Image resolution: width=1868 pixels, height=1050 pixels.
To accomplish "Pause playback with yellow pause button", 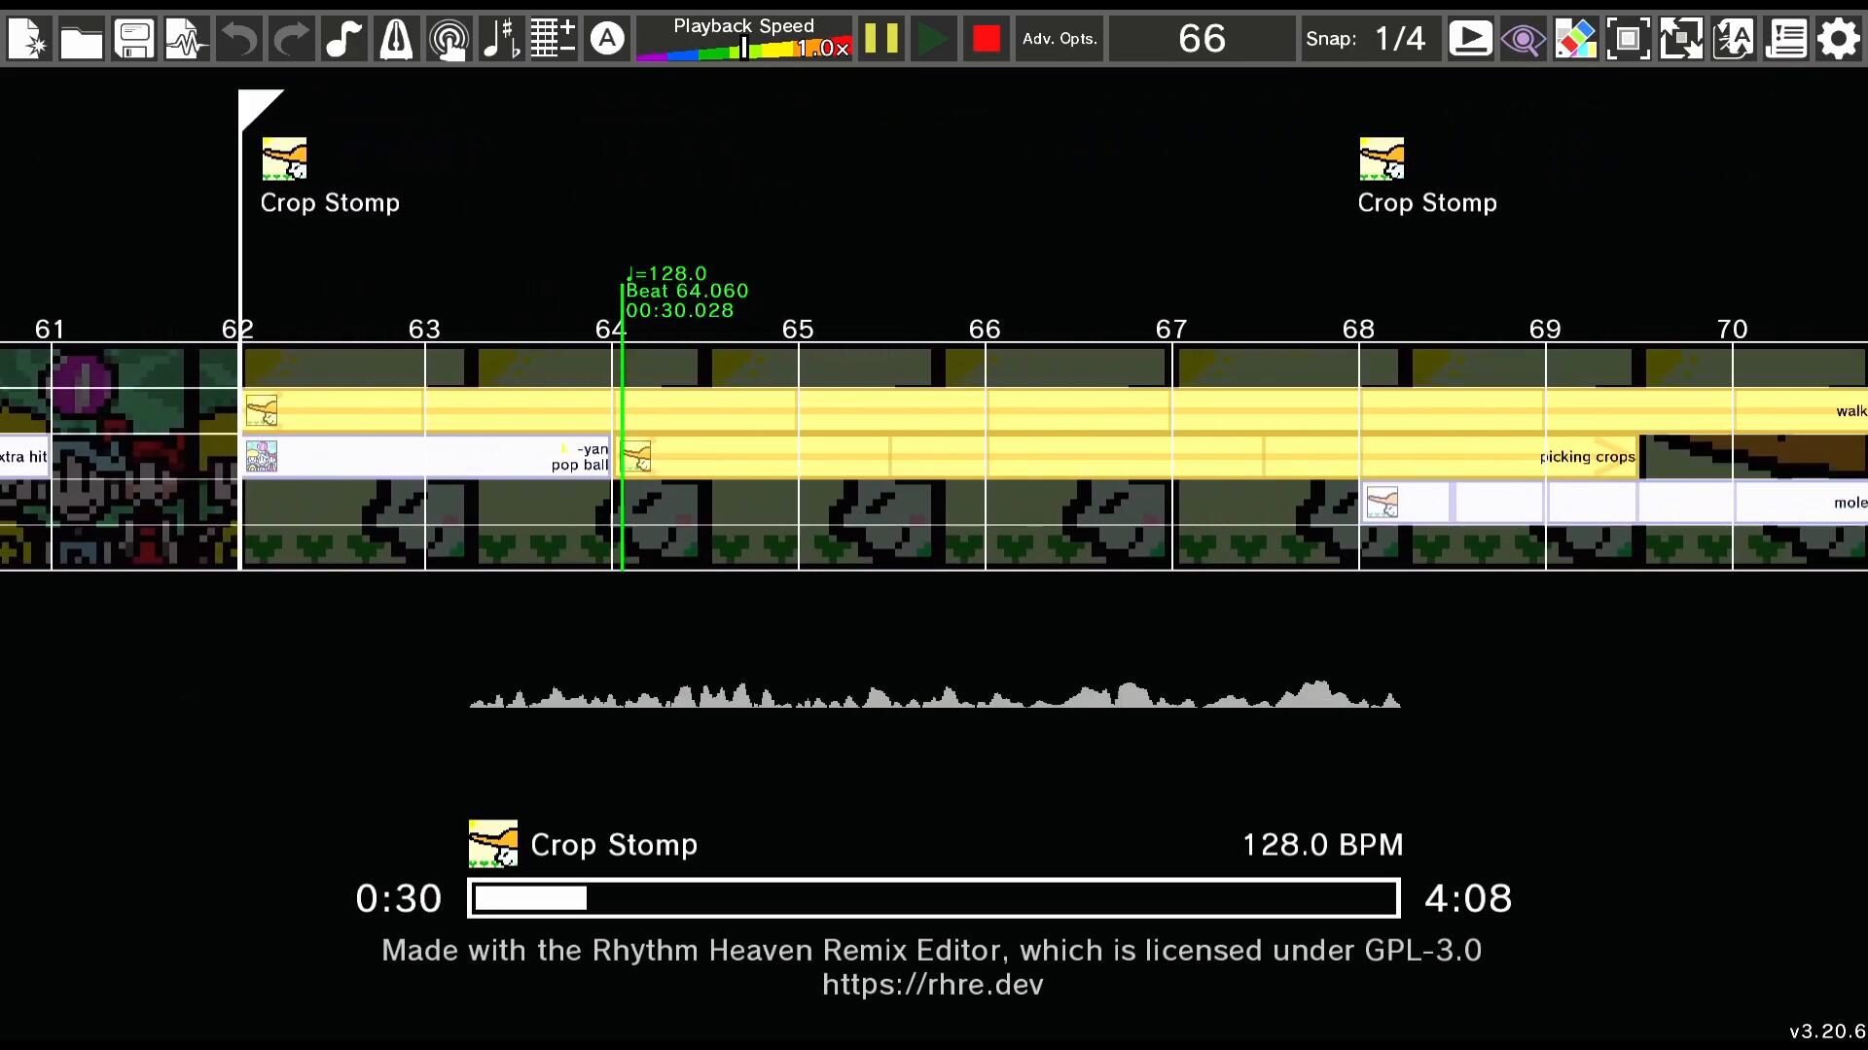I will pos(881,40).
